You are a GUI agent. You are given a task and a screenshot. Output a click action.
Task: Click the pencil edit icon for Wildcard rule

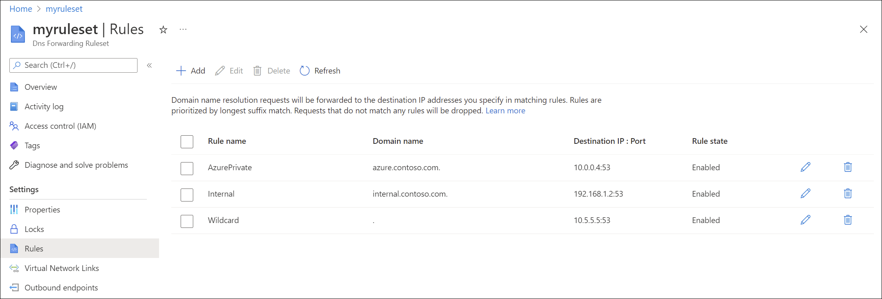pyautogui.click(x=806, y=220)
